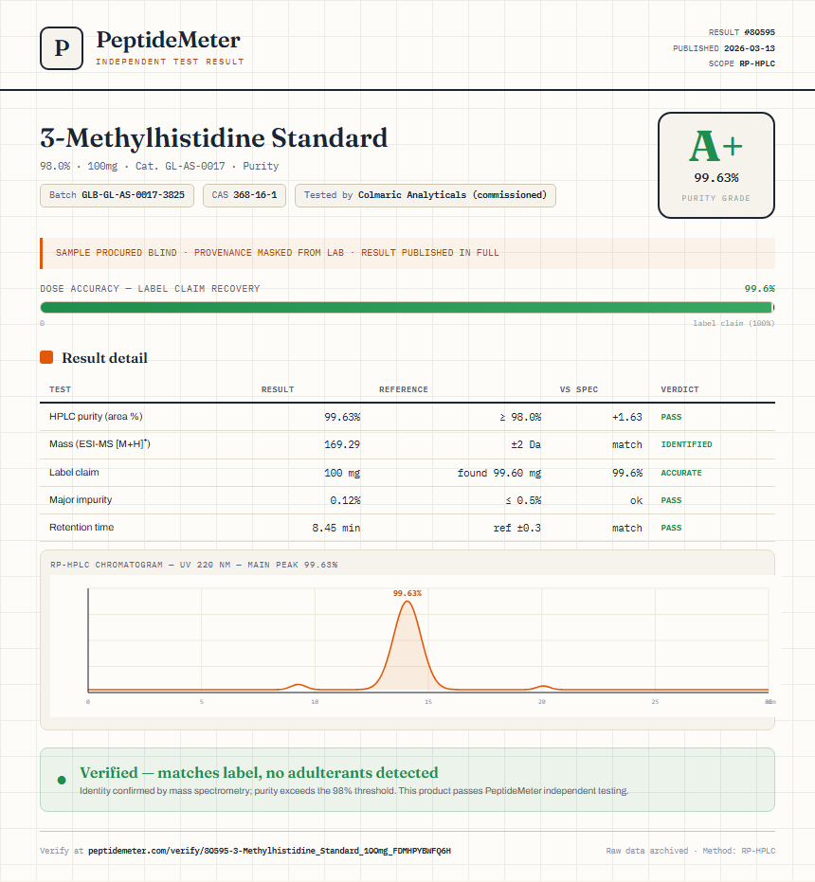Click the Label claim row label

74,472
